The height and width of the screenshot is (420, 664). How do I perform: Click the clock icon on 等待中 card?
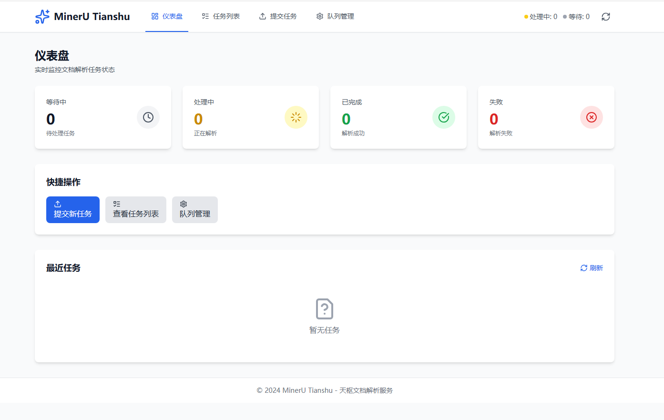coord(148,117)
